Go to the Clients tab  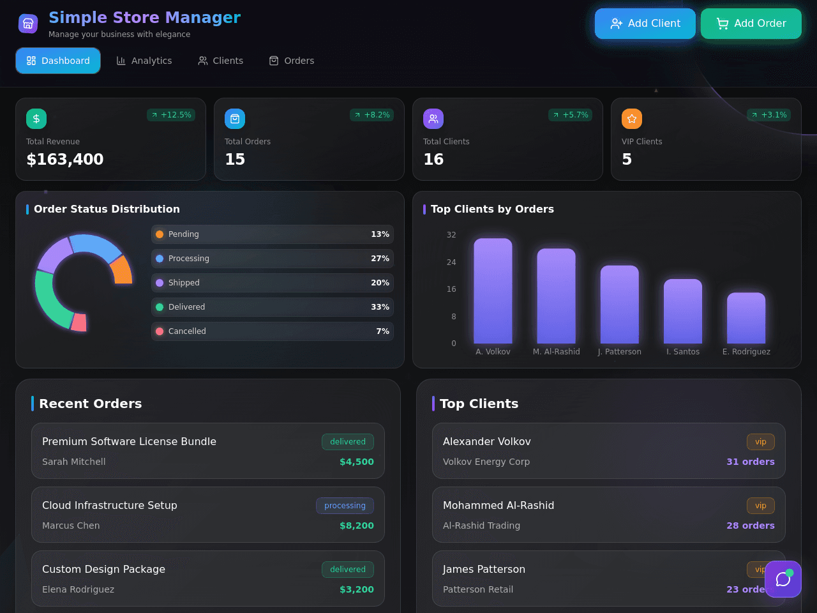tap(221, 61)
